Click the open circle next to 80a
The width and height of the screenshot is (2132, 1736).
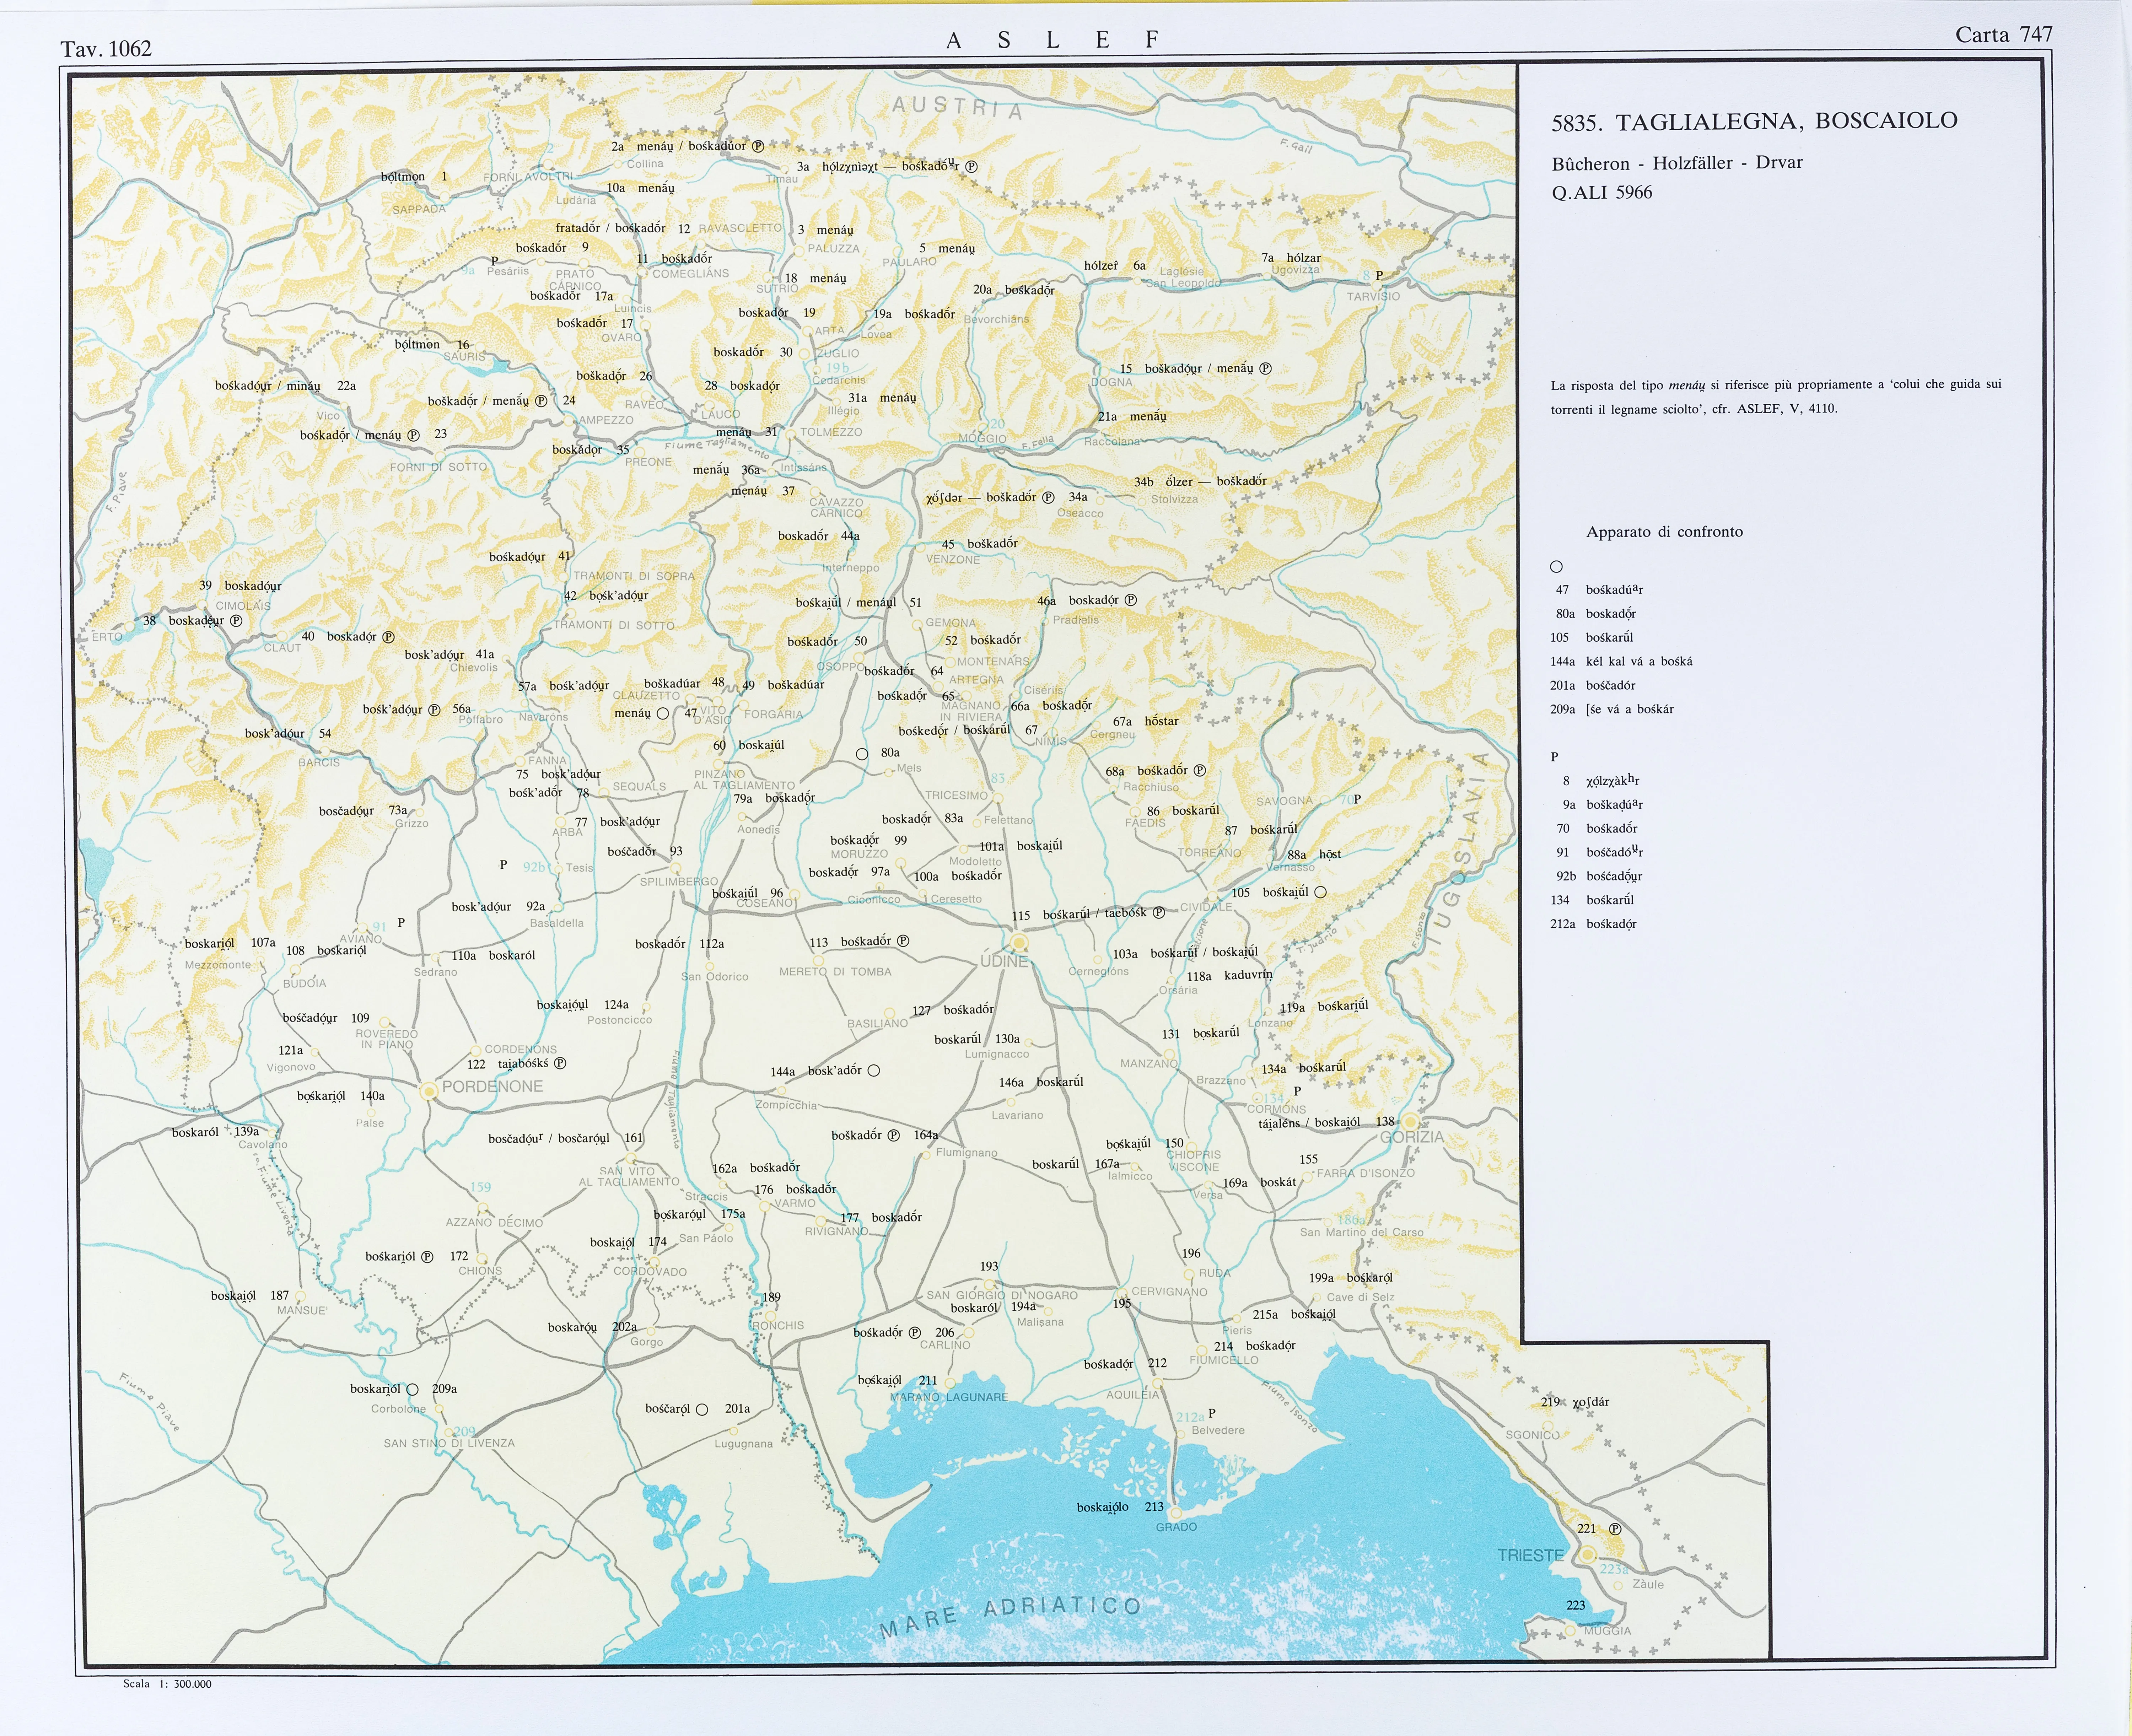862,754
